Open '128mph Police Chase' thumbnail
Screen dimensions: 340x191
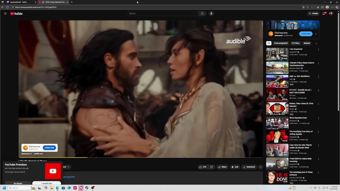click(277, 68)
